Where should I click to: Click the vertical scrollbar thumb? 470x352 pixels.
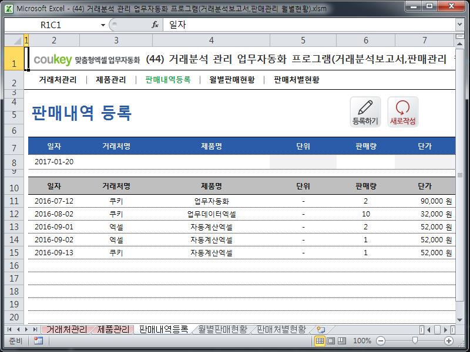tap(460, 175)
